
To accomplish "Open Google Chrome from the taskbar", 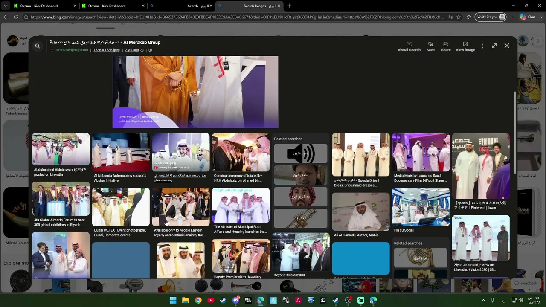I will [x=198, y=300].
